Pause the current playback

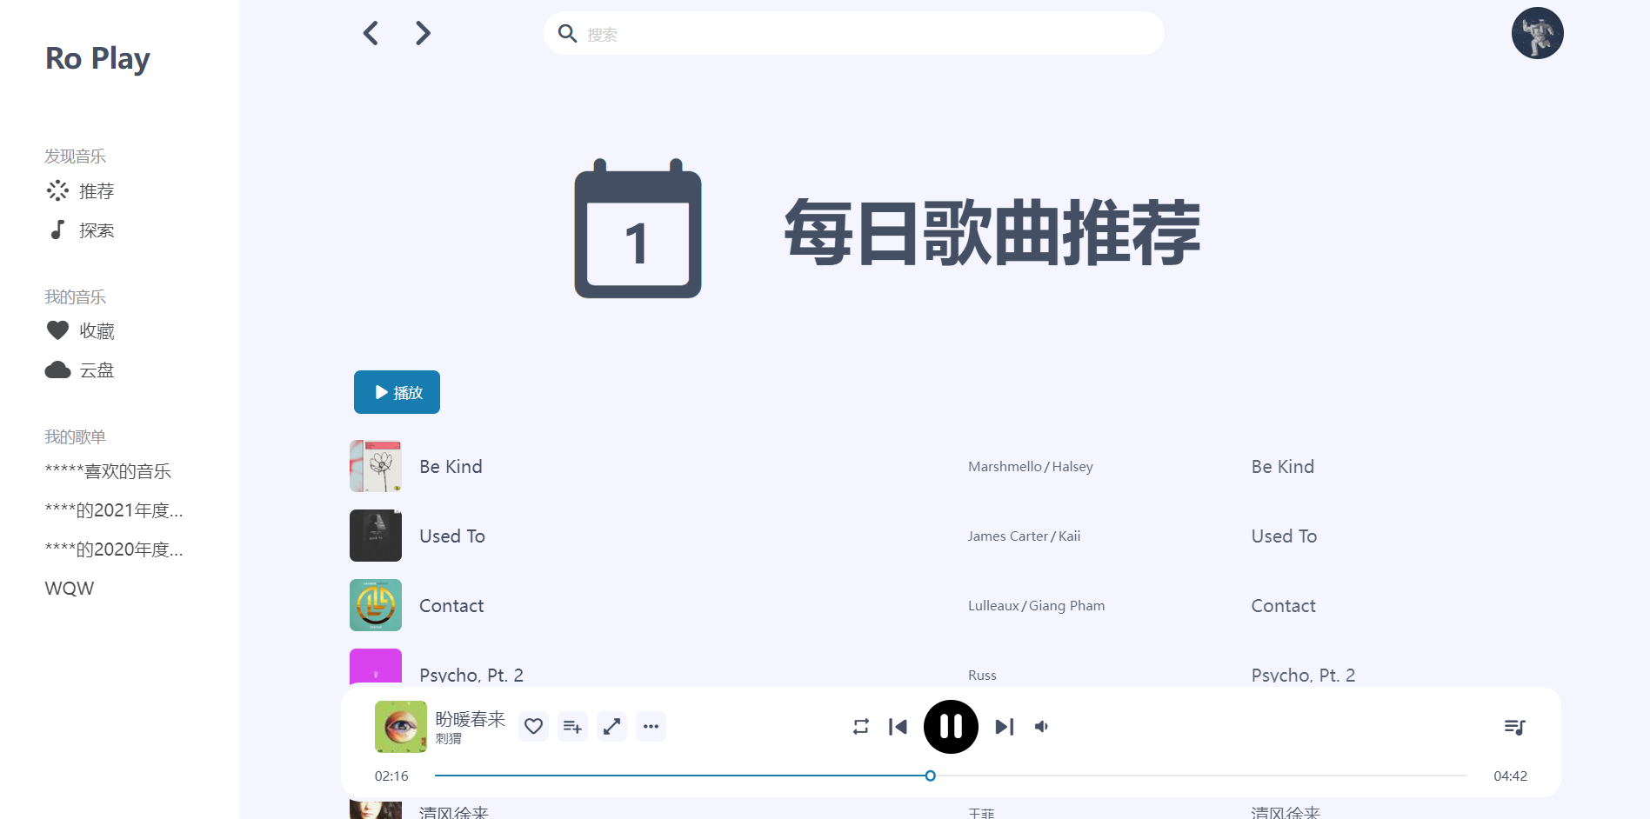(x=951, y=727)
